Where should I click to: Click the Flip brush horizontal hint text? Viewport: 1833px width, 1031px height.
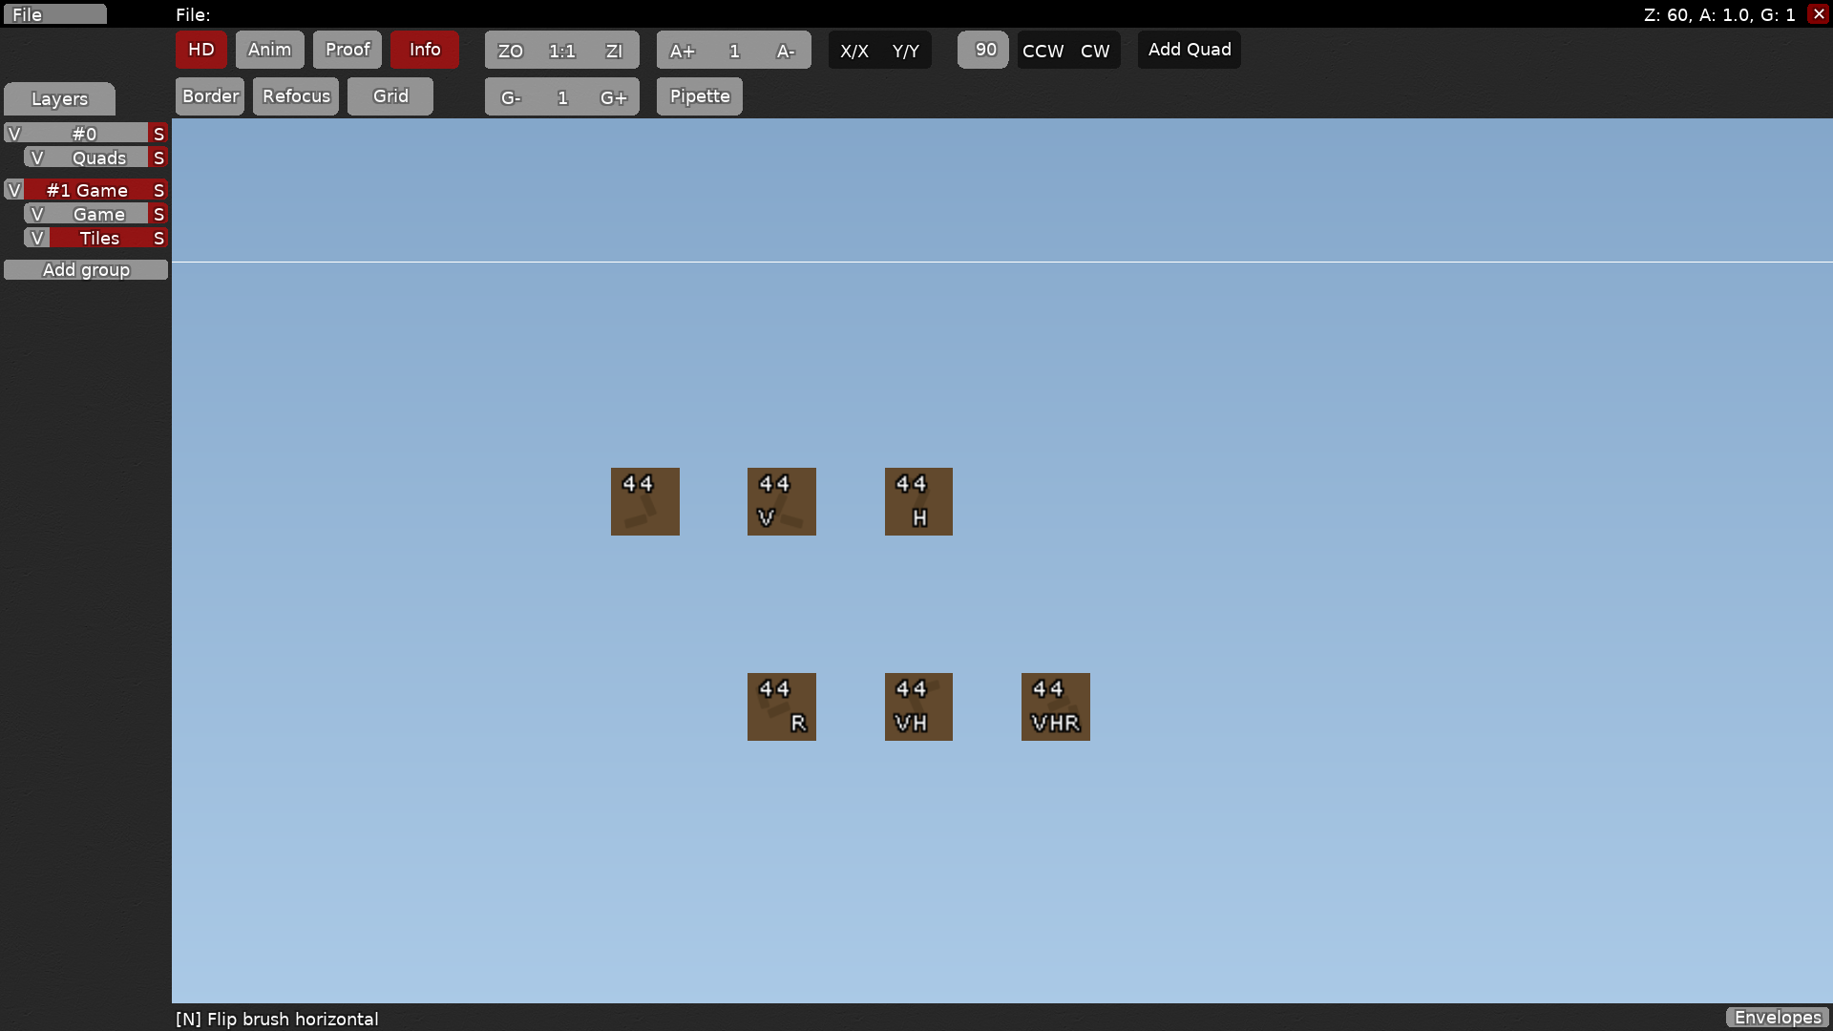[x=277, y=1019]
